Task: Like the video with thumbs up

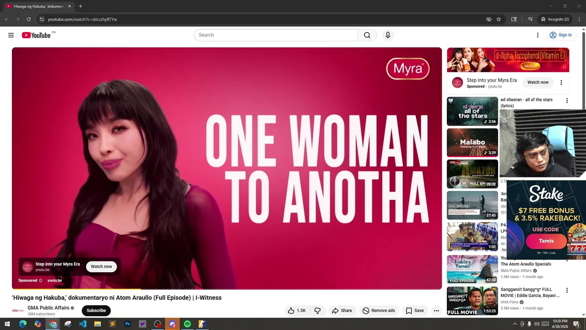Action: [x=297, y=311]
